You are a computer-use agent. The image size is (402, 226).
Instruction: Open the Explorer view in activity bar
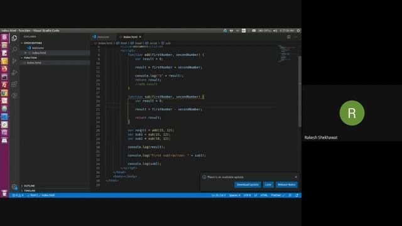[x=14, y=38]
